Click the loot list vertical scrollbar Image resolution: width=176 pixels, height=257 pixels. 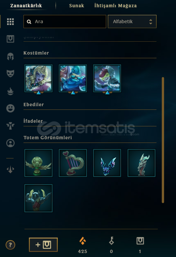tap(163, 140)
